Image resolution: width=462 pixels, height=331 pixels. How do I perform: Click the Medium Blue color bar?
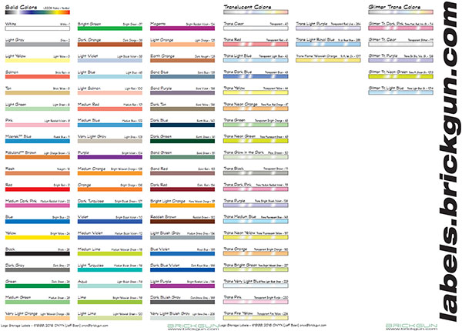(x=110, y=125)
